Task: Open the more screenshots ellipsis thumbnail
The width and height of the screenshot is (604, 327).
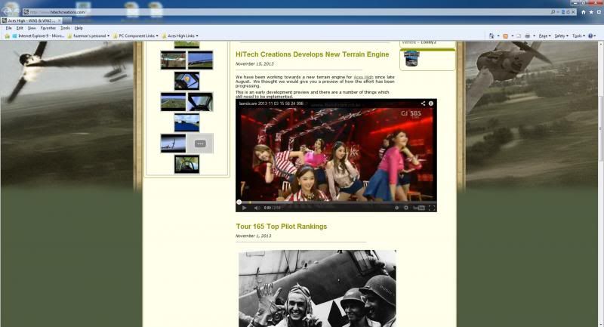Action: 200,143
